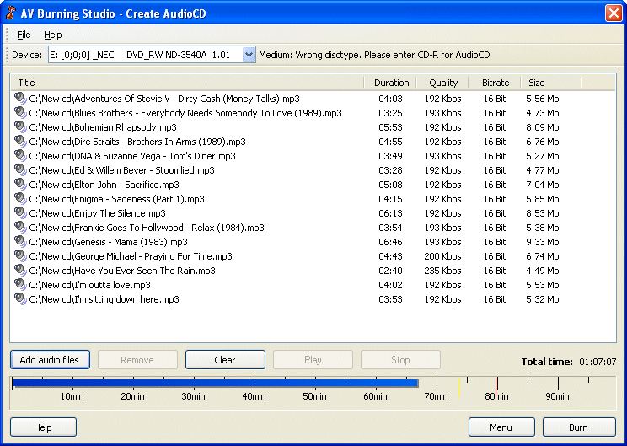Click the audio icon beside Dire Straits track
The image size is (627, 446).
(x=20, y=141)
